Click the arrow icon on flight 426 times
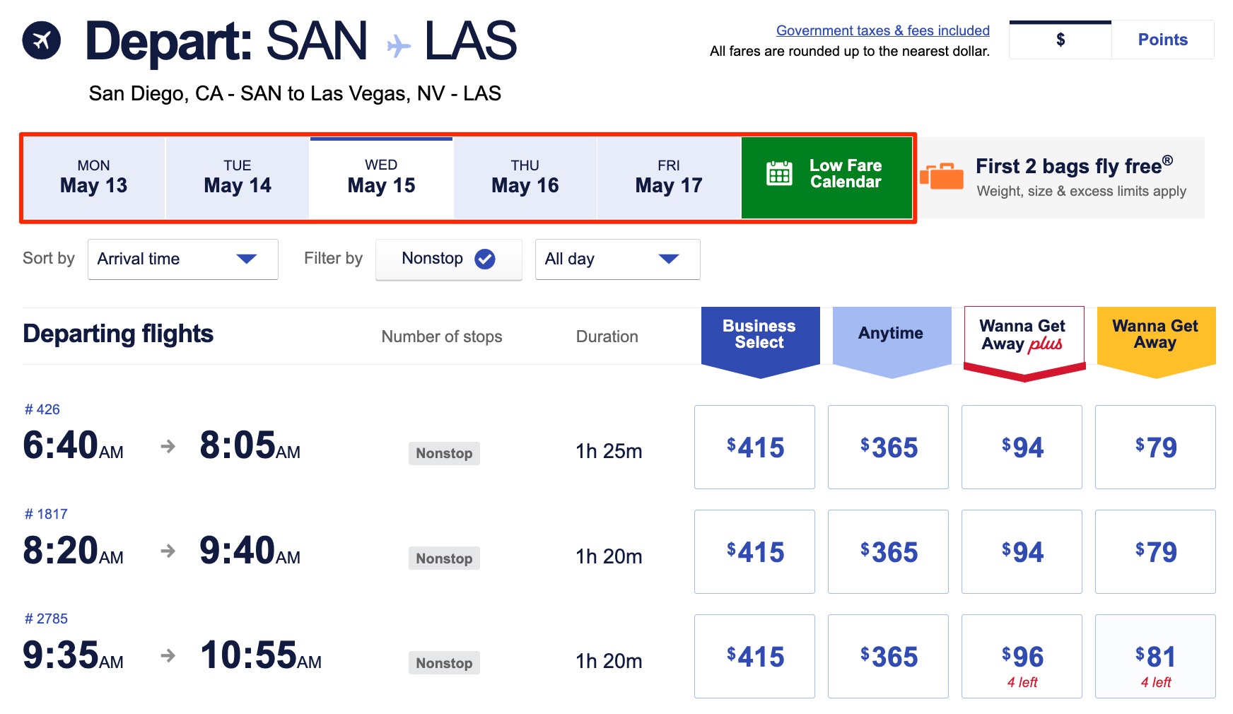The height and width of the screenshot is (714, 1233). coord(168,446)
